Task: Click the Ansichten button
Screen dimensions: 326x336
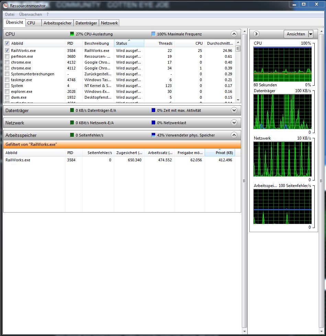Action: [x=296, y=34]
